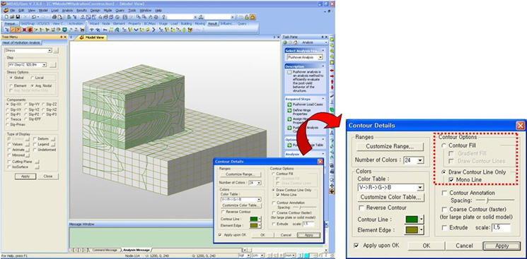Expand the V->R->G->B color table dropdown

(420, 188)
